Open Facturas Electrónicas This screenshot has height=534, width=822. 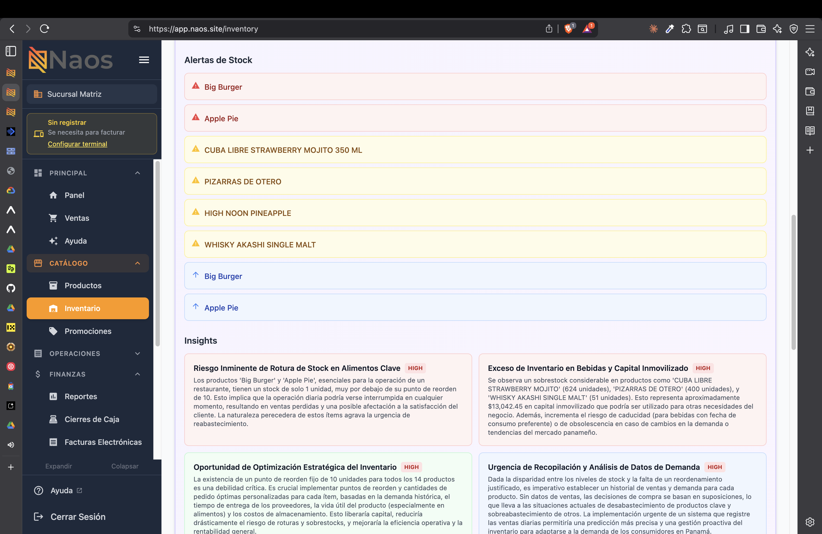coord(88,442)
